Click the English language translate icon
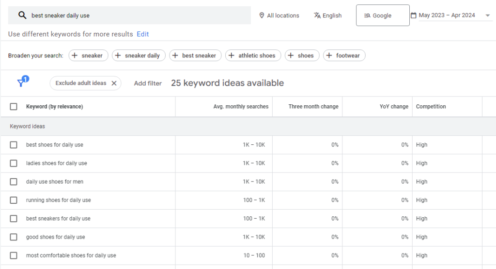This screenshot has height=269, width=496. tap(317, 15)
